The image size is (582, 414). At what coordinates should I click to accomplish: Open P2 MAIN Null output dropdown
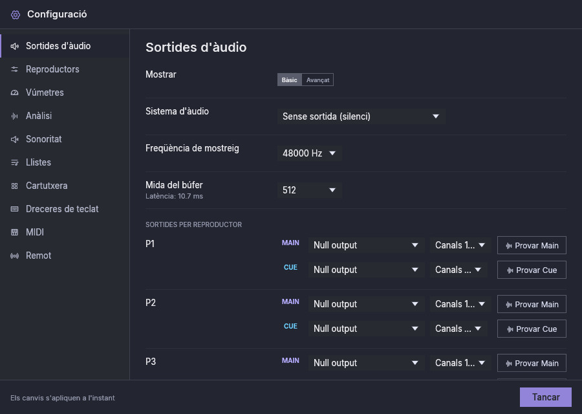click(x=367, y=304)
